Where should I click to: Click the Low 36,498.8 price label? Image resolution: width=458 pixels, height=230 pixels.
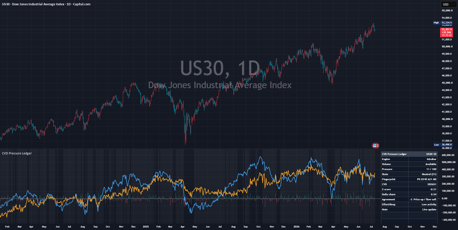[443, 145]
